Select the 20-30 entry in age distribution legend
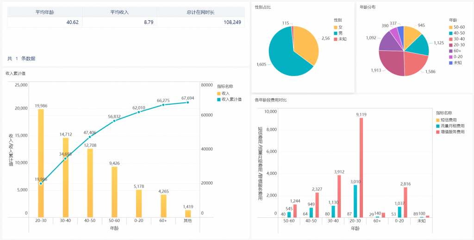474x240 pixels. [456, 45]
